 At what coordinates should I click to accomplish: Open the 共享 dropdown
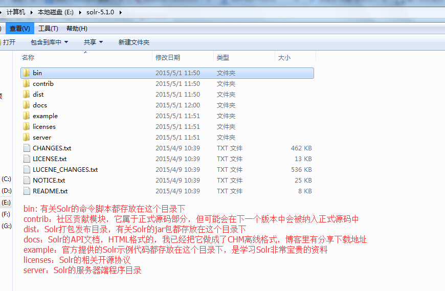93,42
